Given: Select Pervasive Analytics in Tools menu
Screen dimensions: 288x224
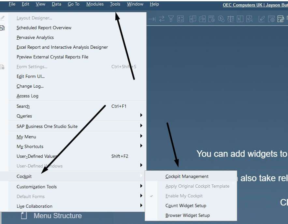Looking at the screenshot, I should [x=35, y=38].
